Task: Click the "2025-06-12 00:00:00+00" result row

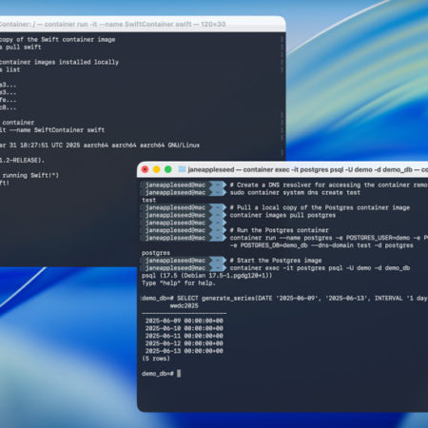Action: 184,343
